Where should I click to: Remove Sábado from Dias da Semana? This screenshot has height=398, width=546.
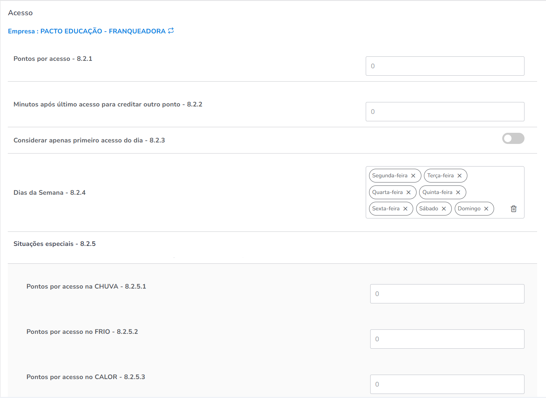444,209
